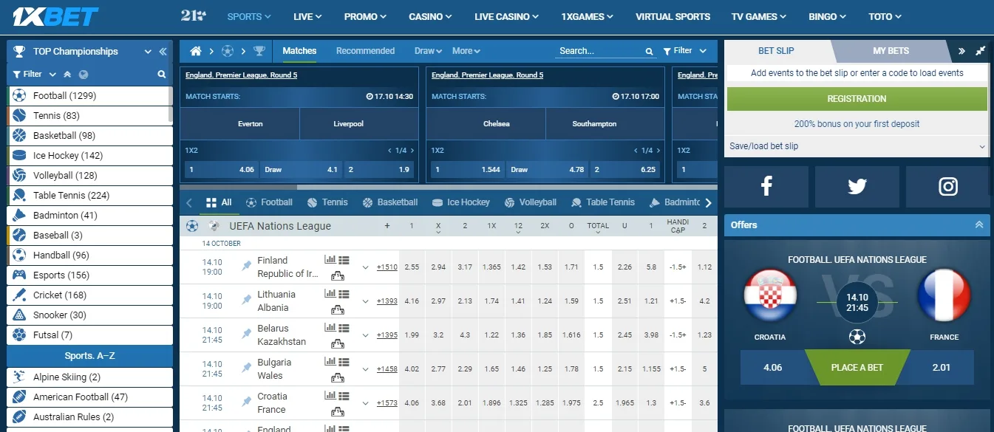Click the Search input field

pyautogui.click(x=601, y=51)
